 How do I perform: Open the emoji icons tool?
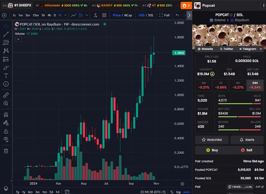[6, 84]
